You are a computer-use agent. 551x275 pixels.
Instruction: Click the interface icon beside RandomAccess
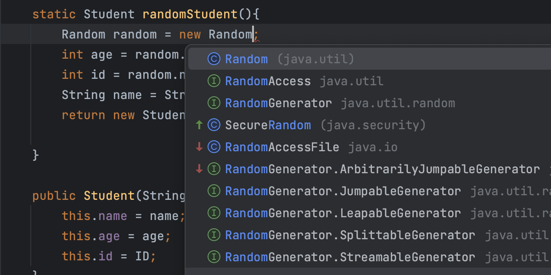214,81
